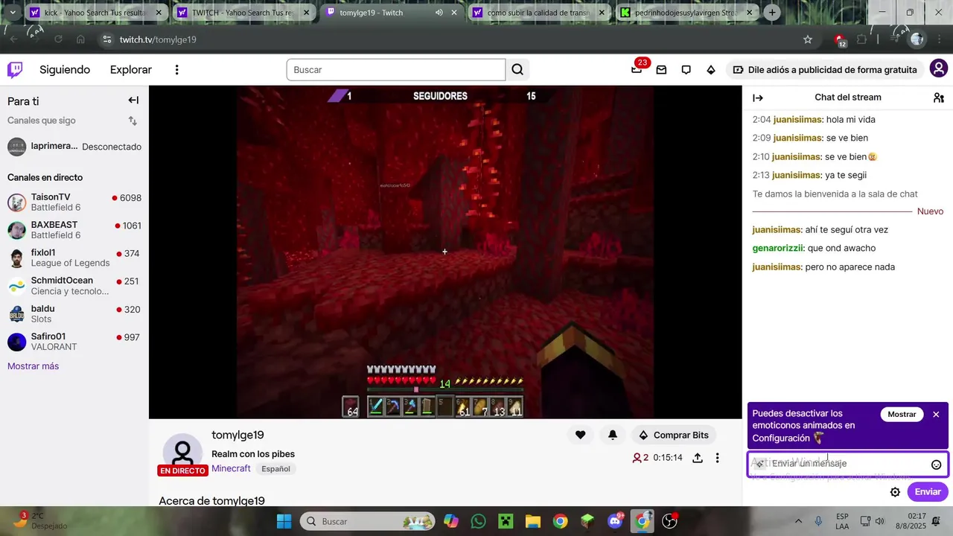This screenshot has width=953, height=536.
Task: Open TaisonTV channel in the sidebar
Action: [x=74, y=202]
